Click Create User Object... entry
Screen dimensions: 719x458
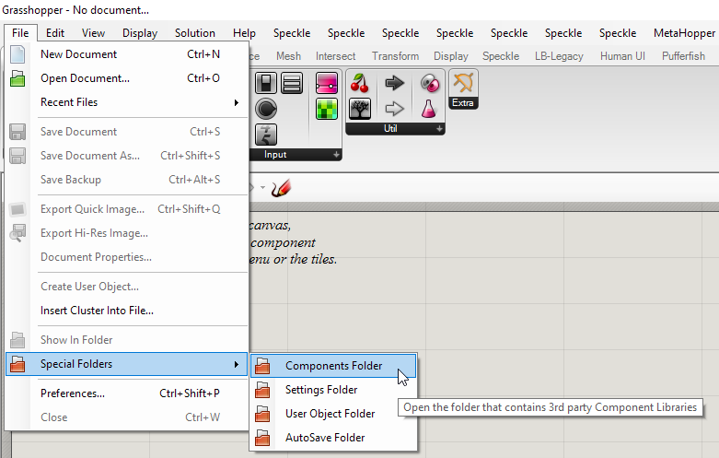point(126,287)
